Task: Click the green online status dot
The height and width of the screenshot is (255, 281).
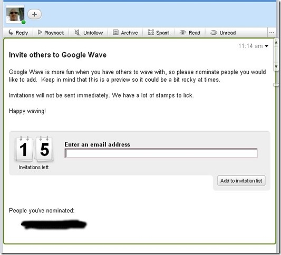Action: (x=23, y=22)
